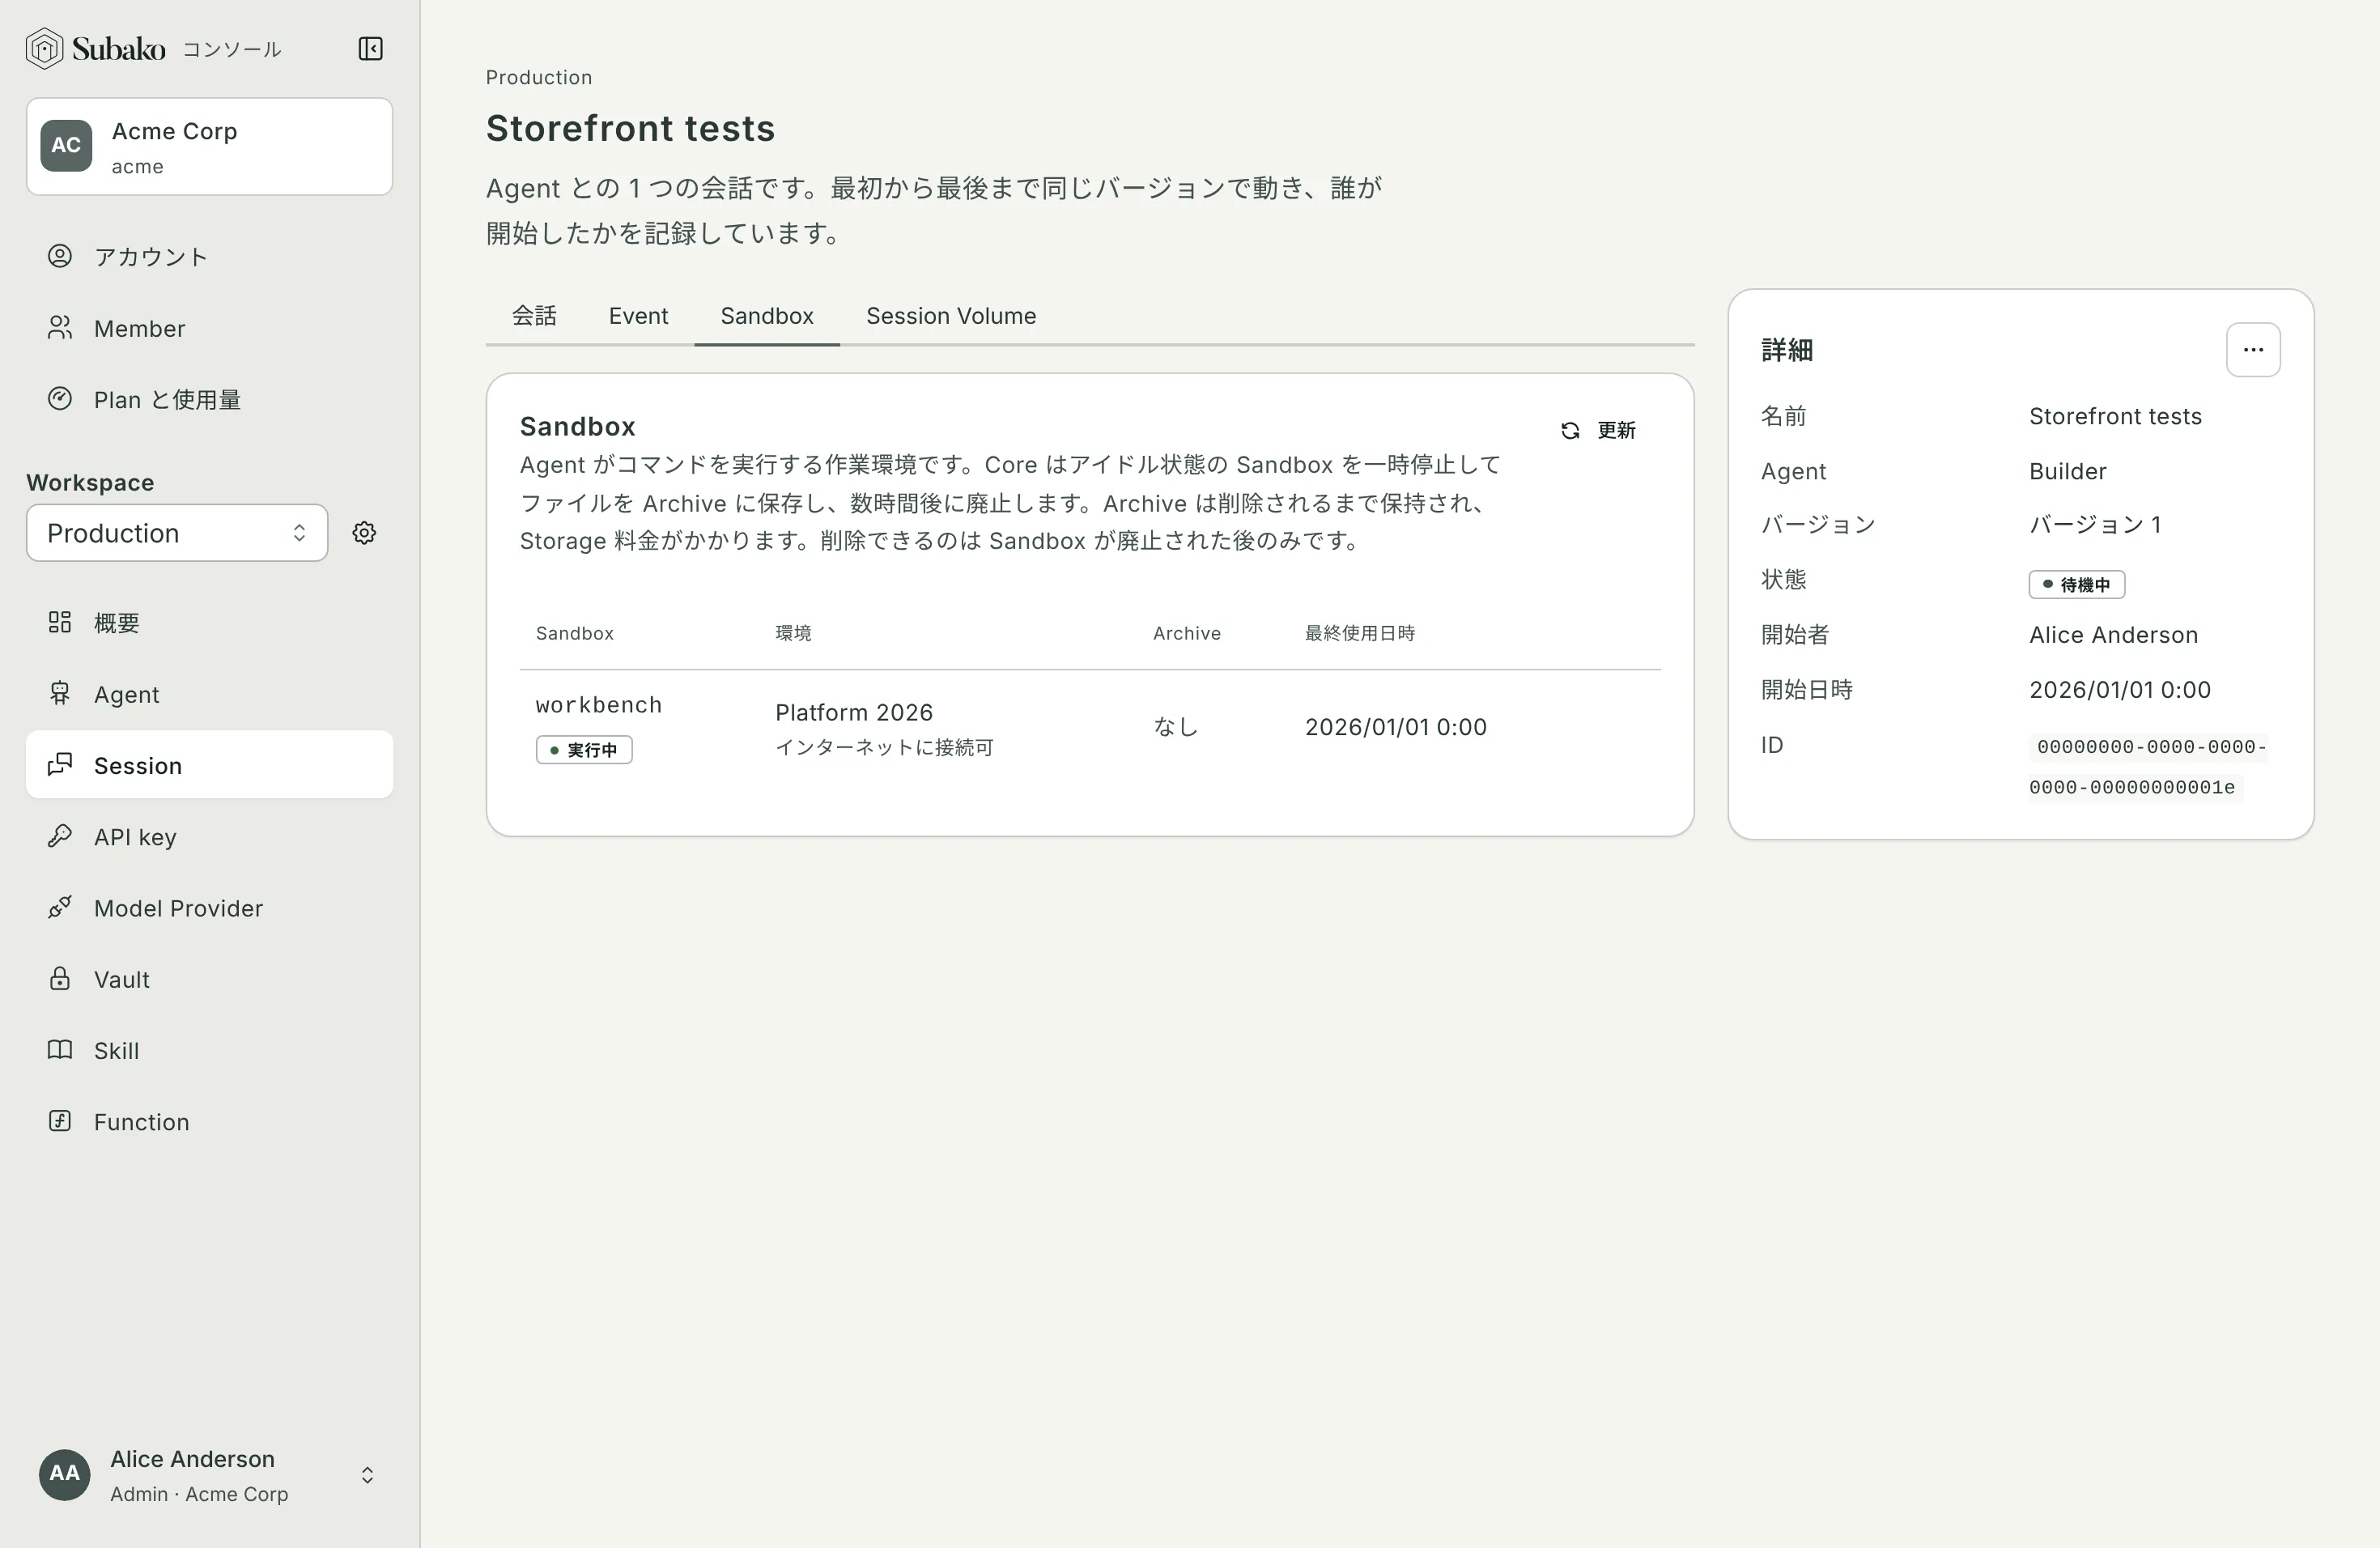This screenshot has width=2380, height=1548.
Task: Click the 概要 dashboard icon
Action: click(60, 622)
